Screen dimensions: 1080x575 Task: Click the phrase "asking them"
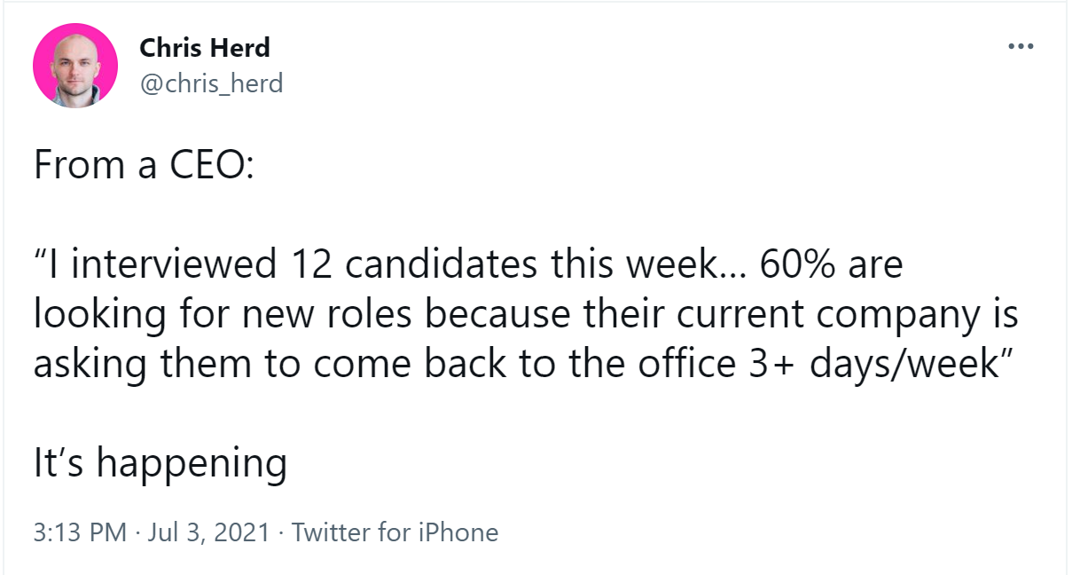[x=132, y=365]
